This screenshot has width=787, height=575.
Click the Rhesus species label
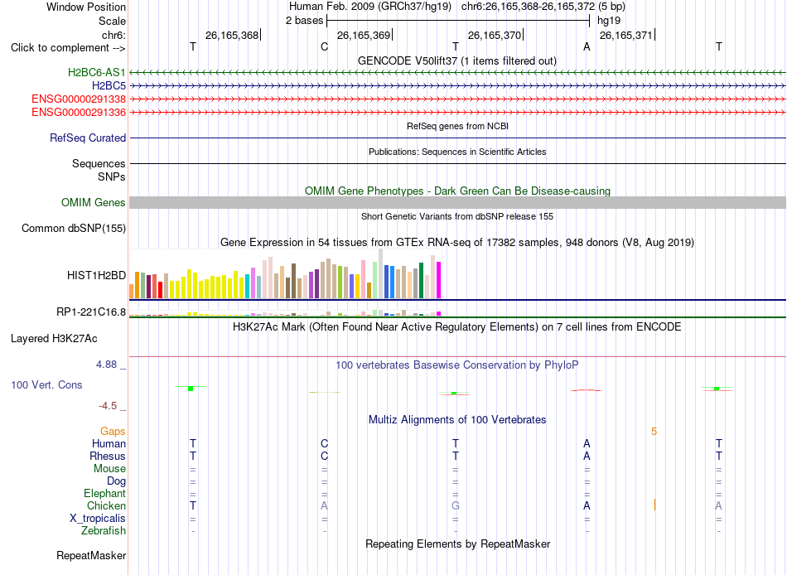(108, 456)
